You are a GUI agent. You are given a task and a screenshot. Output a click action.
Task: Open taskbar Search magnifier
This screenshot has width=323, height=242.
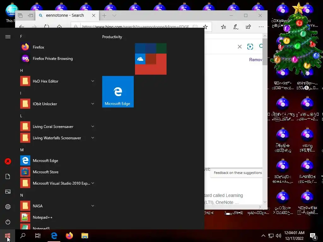point(23,236)
